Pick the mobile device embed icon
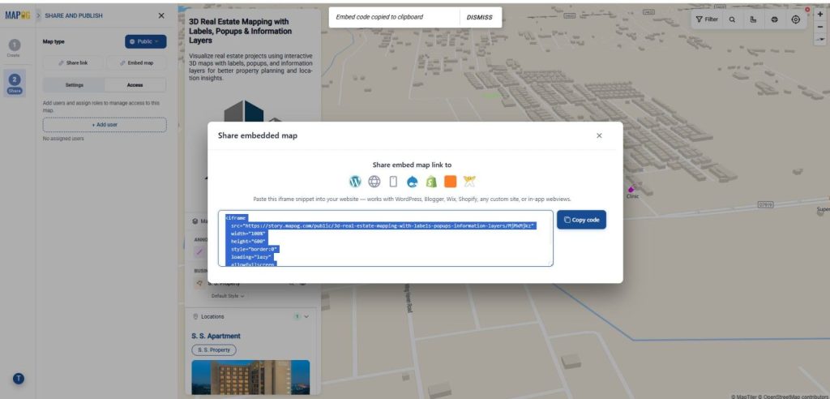The image size is (830, 399). tap(393, 182)
